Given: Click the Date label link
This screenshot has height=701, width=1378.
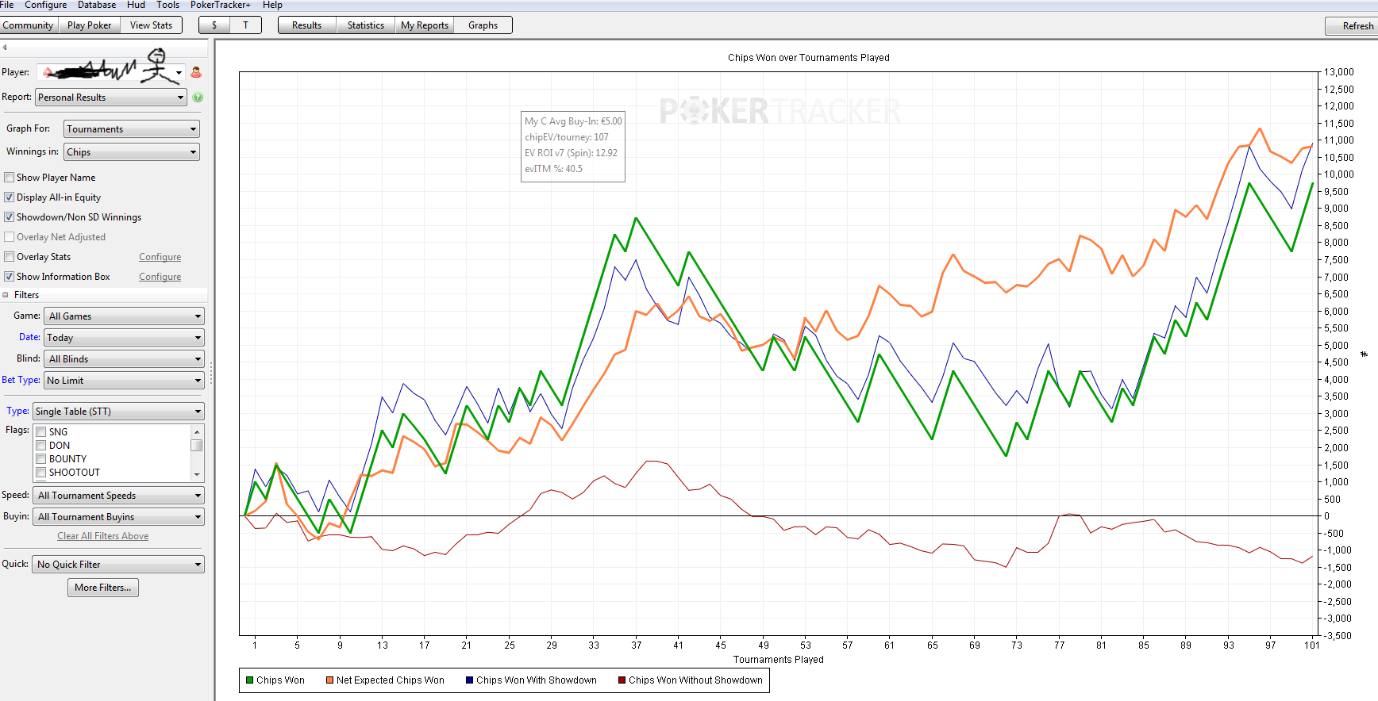Looking at the screenshot, I should point(29,337).
